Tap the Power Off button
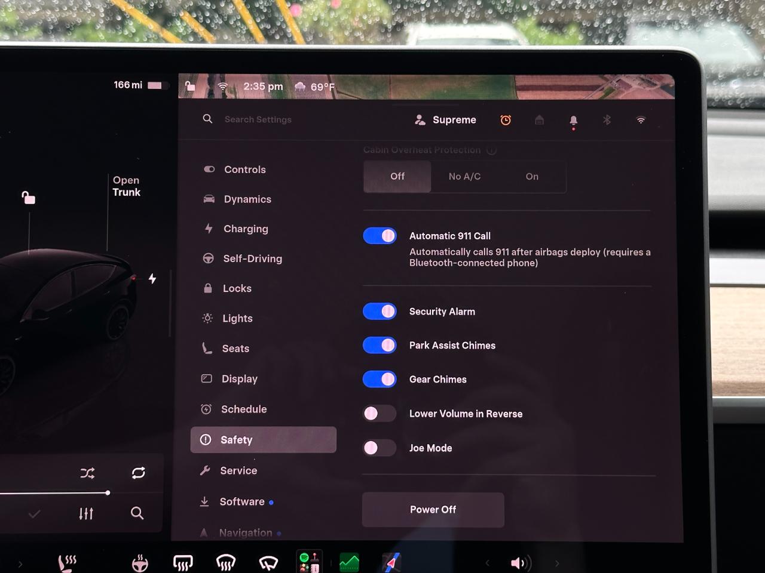This screenshot has height=573, width=765. click(433, 510)
